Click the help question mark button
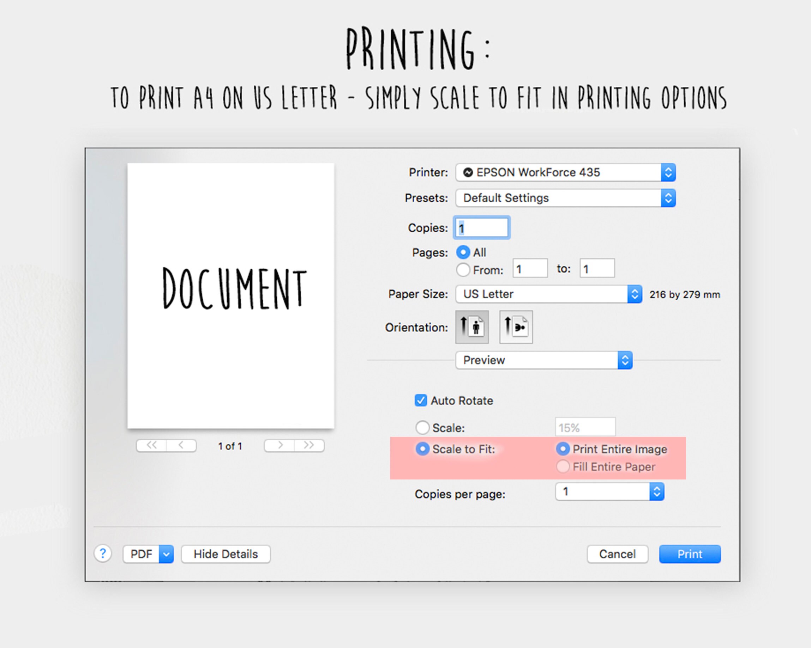811x648 pixels. point(103,554)
